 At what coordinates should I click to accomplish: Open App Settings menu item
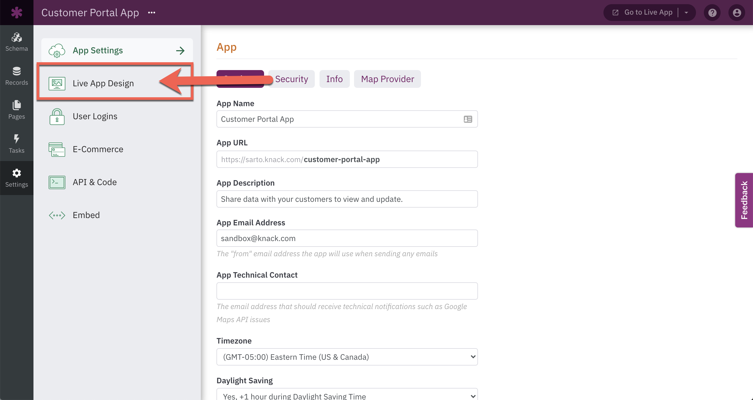(117, 50)
